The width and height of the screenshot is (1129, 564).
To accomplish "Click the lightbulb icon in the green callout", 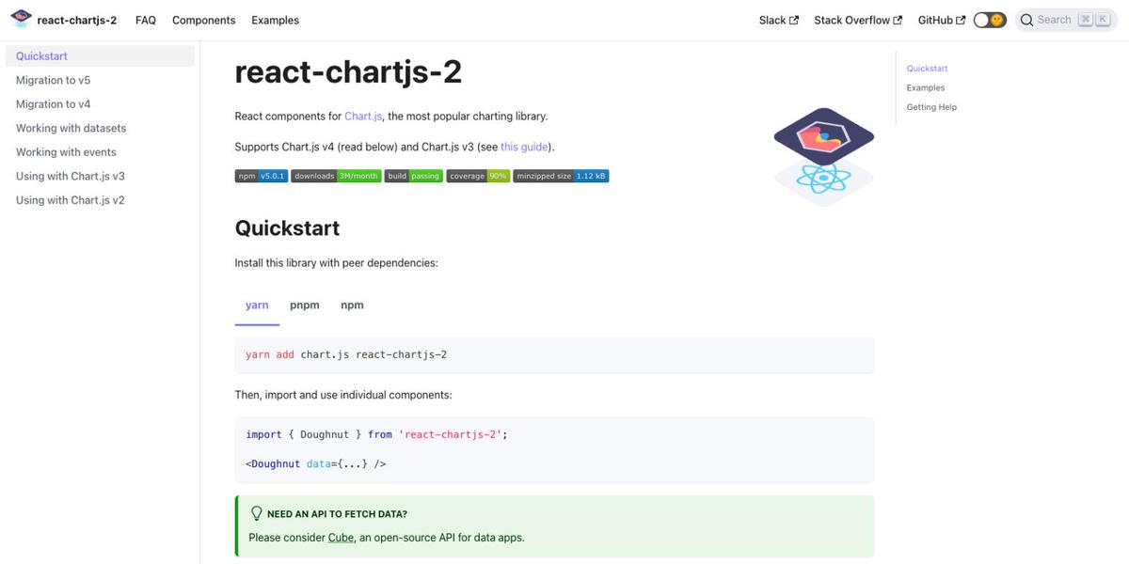I will 255,513.
